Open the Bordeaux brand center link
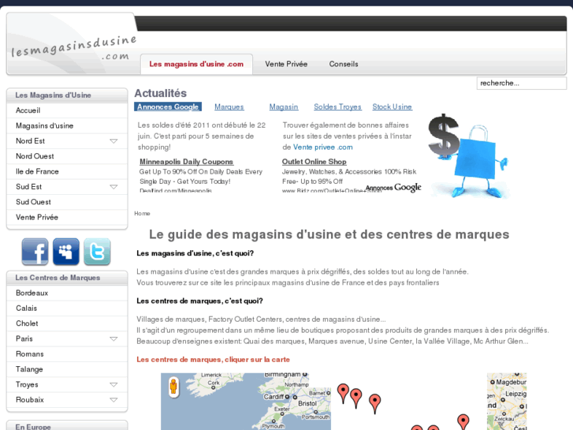Image resolution: width=573 pixels, height=430 pixels. tap(67, 294)
